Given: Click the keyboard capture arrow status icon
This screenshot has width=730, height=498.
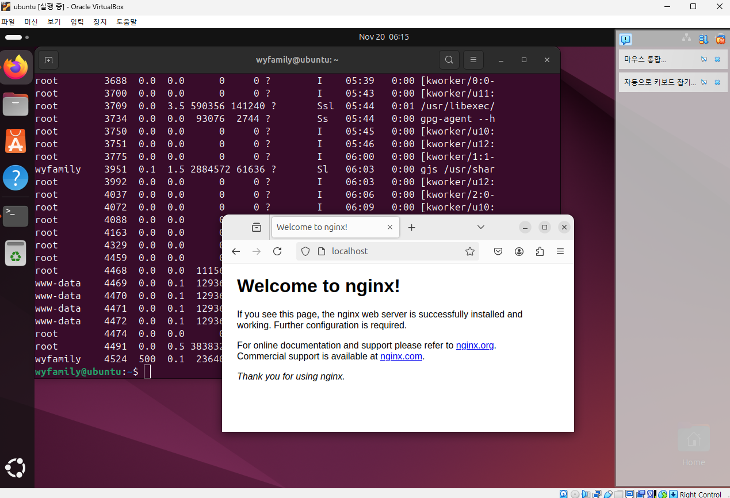Looking at the screenshot, I should [673, 494].
